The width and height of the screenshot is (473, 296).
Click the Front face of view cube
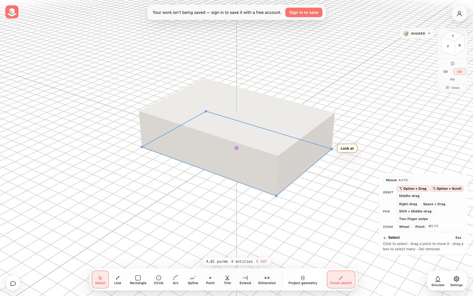[x=448, y=46]
